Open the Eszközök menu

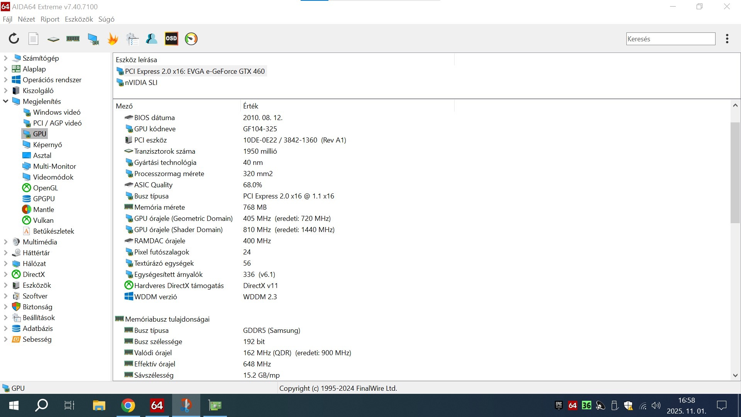pyautogui.click(x=79, y=19)
